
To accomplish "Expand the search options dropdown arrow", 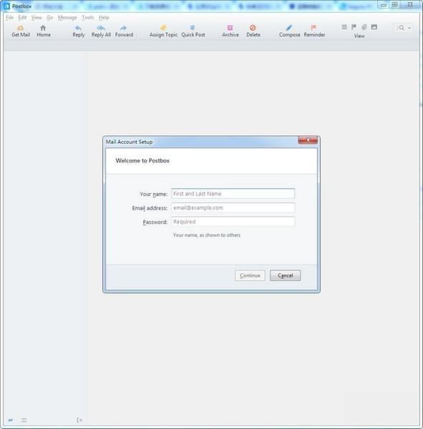I will (x=409, y=28).
